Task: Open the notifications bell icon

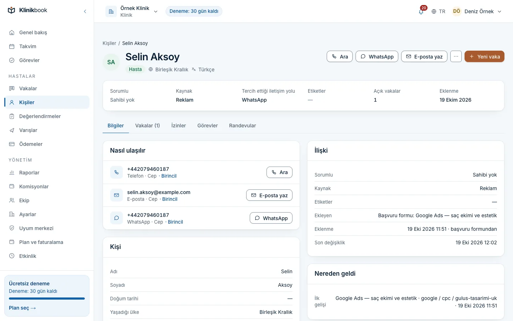Action: pyautogui.click(x=421, y=11)
